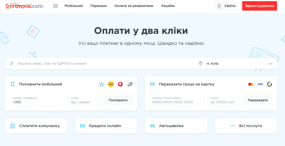285x146 pixels.
Task: Focus the mobile top-up Сума field
Action: (x=84, y=100)
